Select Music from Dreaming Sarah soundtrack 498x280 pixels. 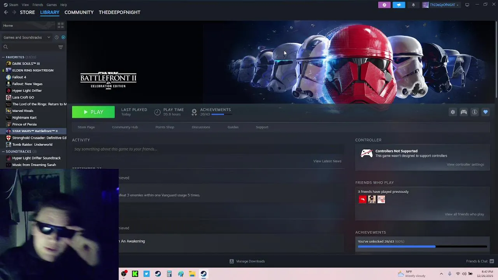[x=34, y=165]
